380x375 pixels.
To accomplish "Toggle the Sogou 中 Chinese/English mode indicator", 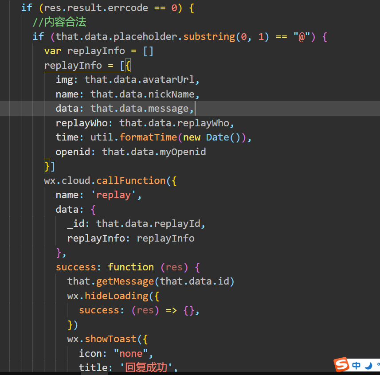I will coord(356,365).
